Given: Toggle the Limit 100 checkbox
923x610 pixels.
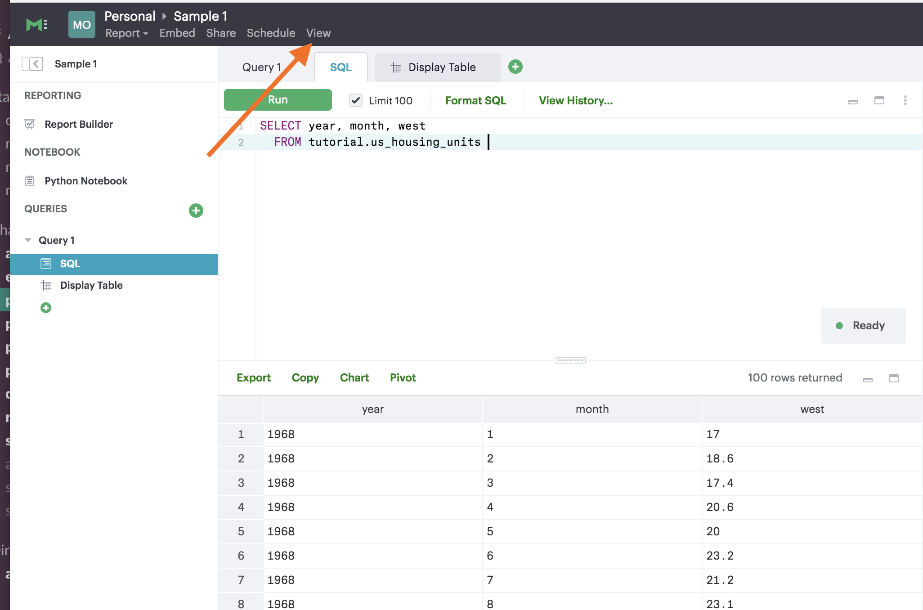Looking at the screenshot, I should tap(355, 100).
